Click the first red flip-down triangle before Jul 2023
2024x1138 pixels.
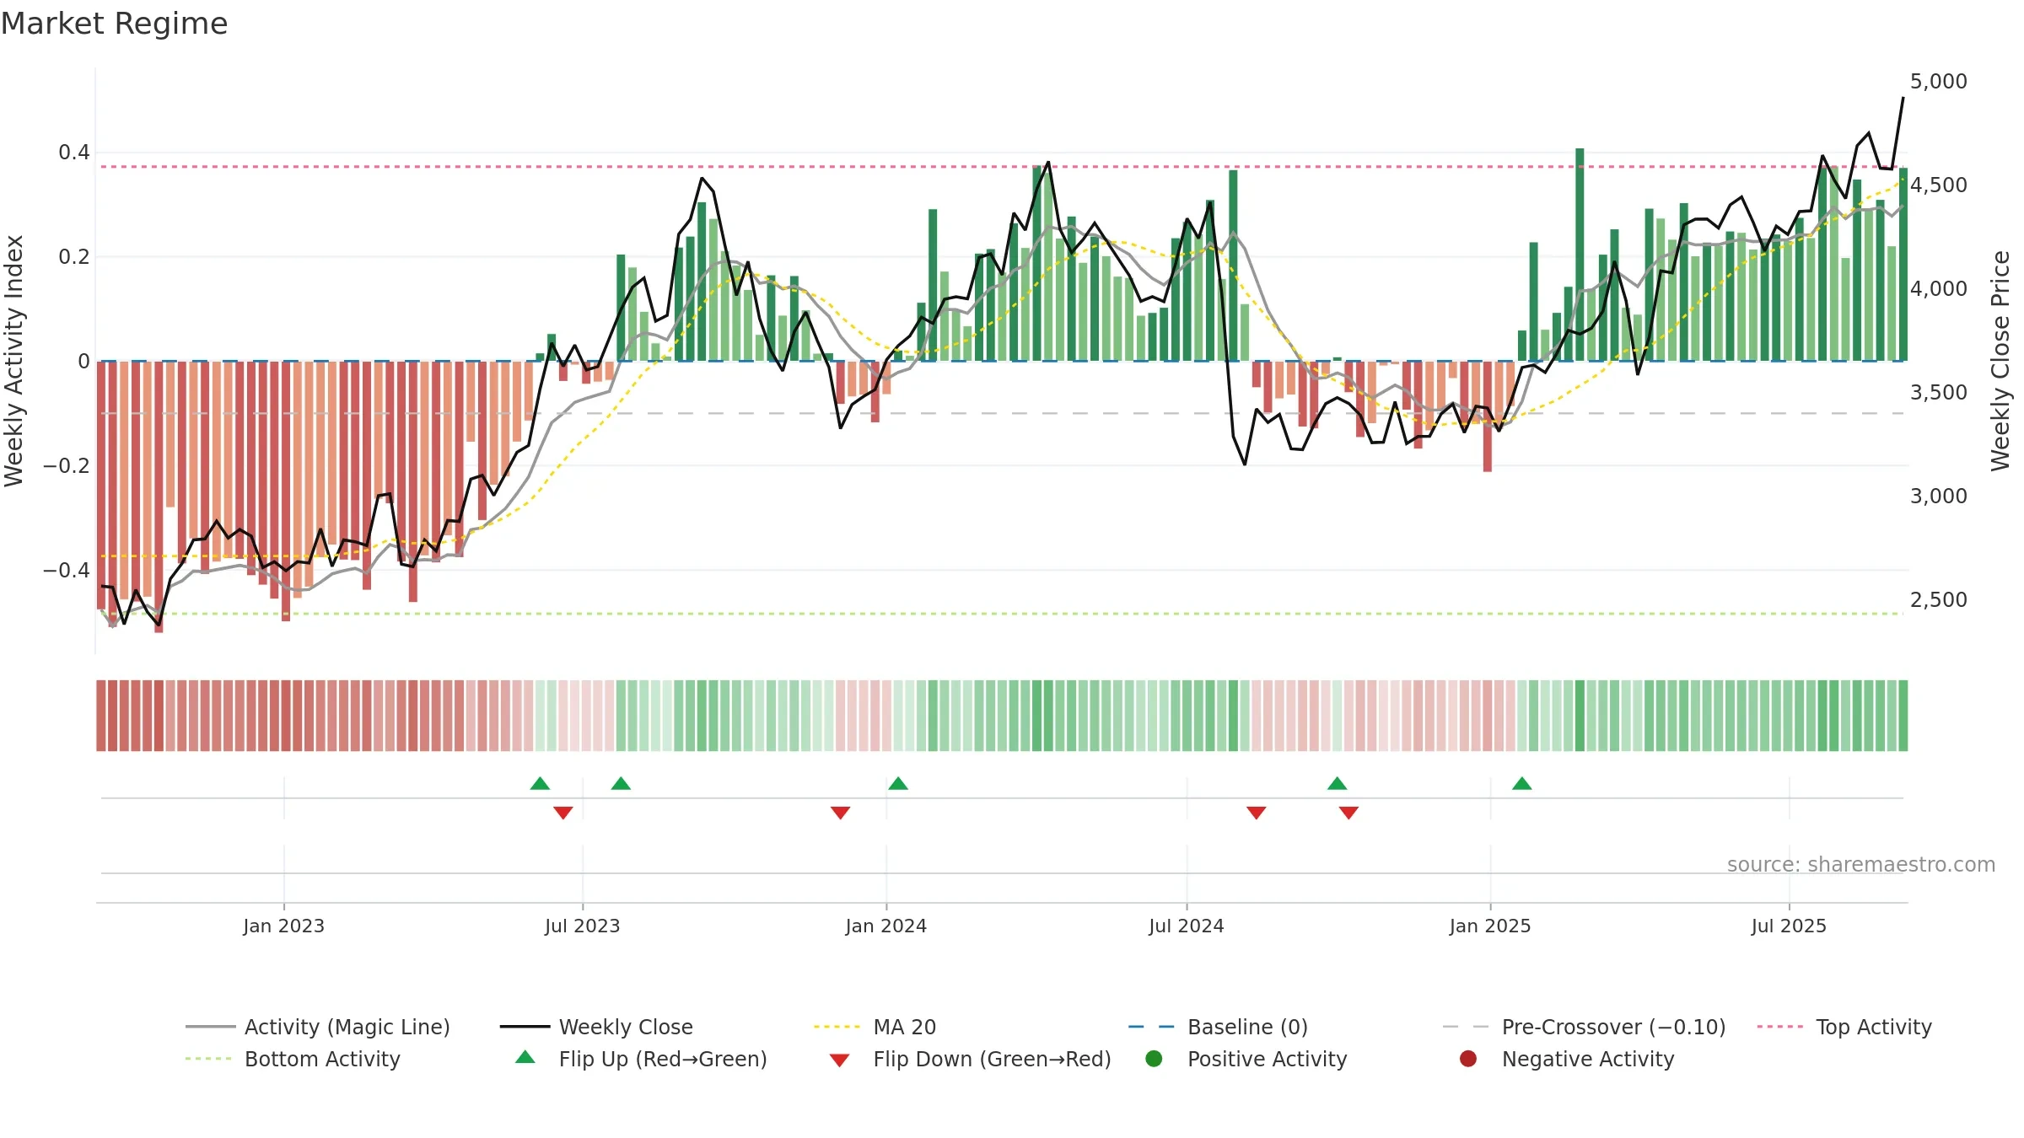point(563,813)
